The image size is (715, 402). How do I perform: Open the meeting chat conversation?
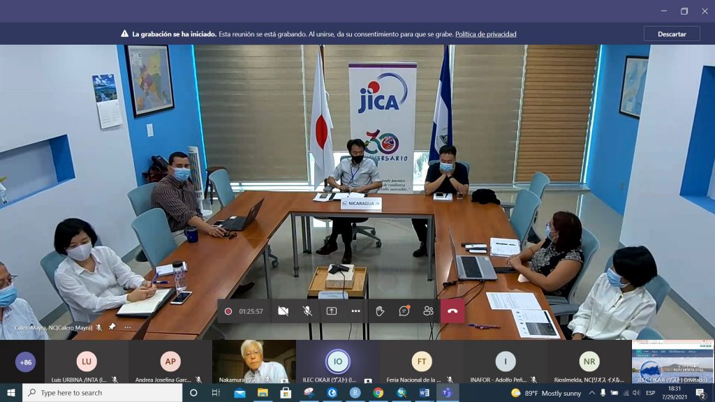(404, 311)
